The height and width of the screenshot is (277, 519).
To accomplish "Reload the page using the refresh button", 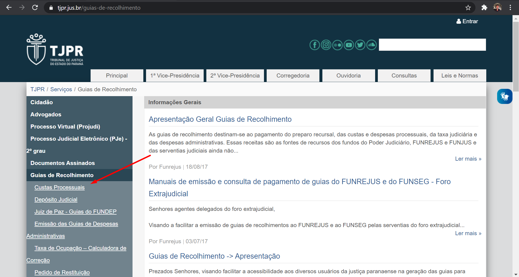I will pos(35,8).
